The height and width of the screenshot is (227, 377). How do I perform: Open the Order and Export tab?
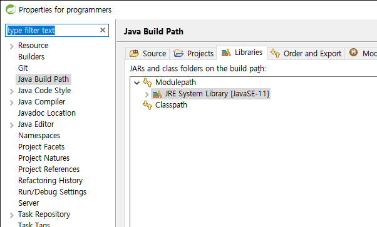(306, 53)
